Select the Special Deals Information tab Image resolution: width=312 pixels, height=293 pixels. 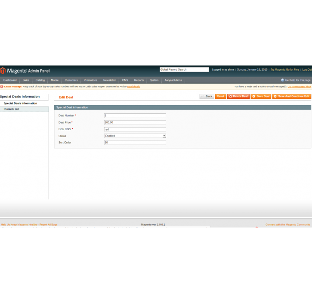pos(20,103)
